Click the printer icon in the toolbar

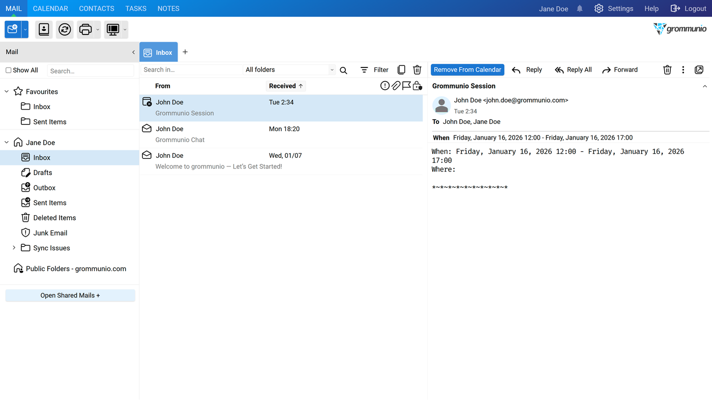85,29
